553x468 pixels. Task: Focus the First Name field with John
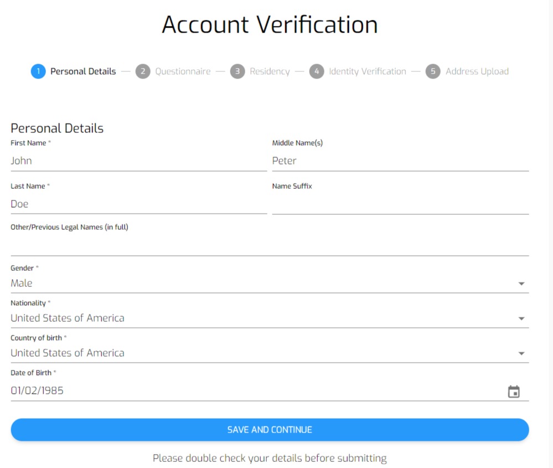[x=138, y=161]
